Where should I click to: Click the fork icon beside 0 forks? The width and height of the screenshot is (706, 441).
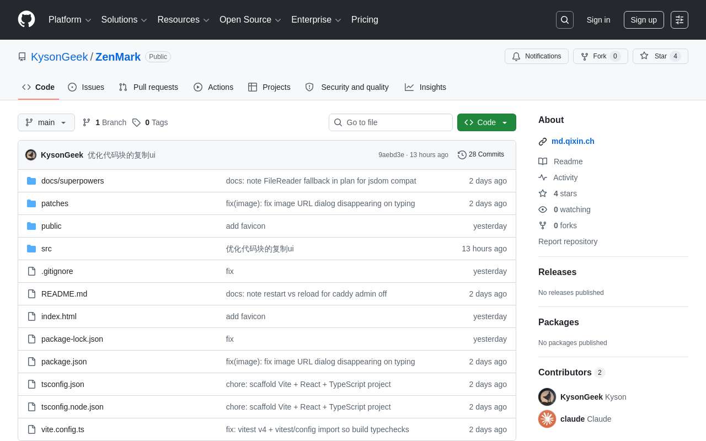point(543,225)
